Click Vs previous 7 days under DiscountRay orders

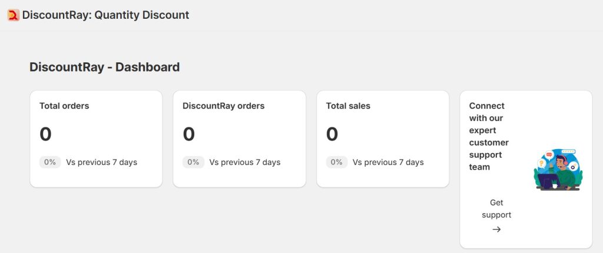[245, 162]
